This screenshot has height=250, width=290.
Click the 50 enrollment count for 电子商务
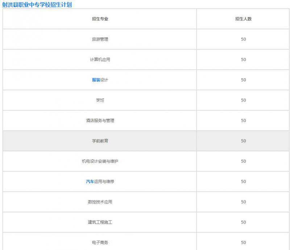(x=243, y=242)
